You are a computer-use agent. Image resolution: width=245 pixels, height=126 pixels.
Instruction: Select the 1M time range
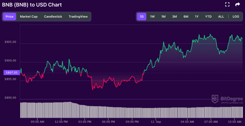(163, 16)
